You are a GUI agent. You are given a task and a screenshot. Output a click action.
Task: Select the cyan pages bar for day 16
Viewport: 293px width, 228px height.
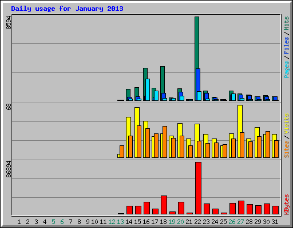pos(148,89)
